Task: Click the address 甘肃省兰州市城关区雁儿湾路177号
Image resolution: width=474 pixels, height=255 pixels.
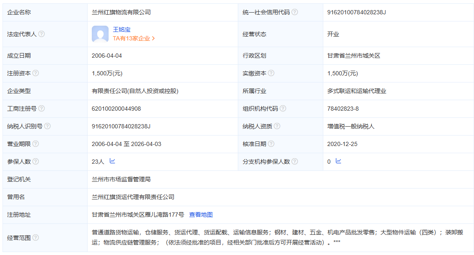Action: pos(138,215)
